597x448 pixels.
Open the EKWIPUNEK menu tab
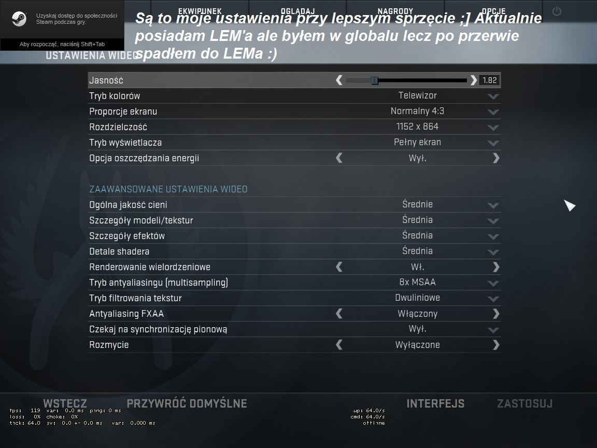pyautogui.click(x=200, y=11)
